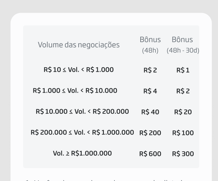Click the "(48h - 30d)" period label
218x181 pixels.
(x=183, y=51)
